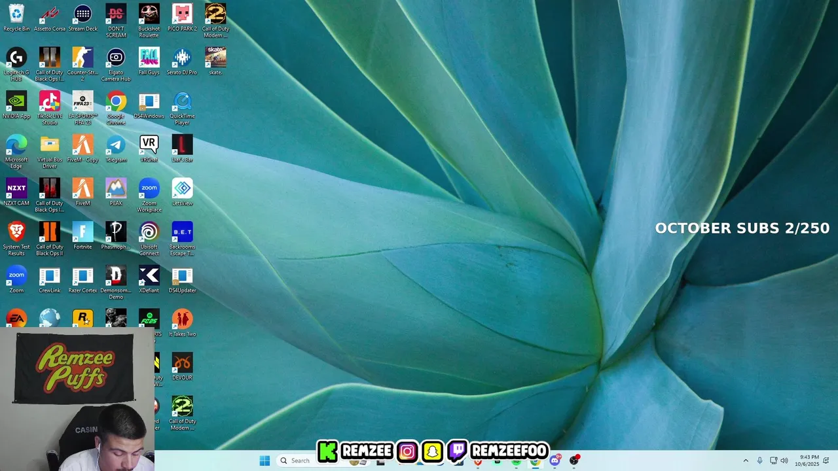Launch Call of Duty Black Ops II

tap(50, 238)
